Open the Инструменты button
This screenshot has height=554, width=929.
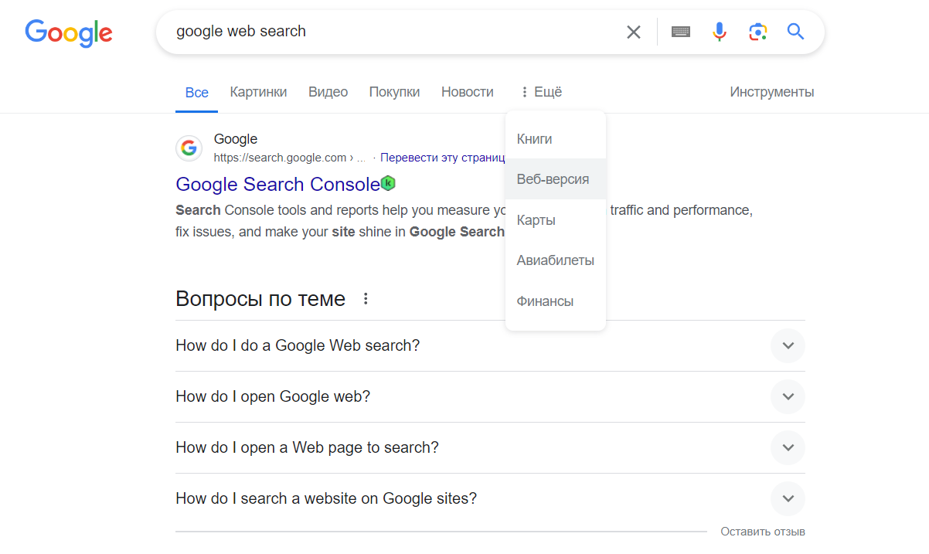[x=771, y=92]
